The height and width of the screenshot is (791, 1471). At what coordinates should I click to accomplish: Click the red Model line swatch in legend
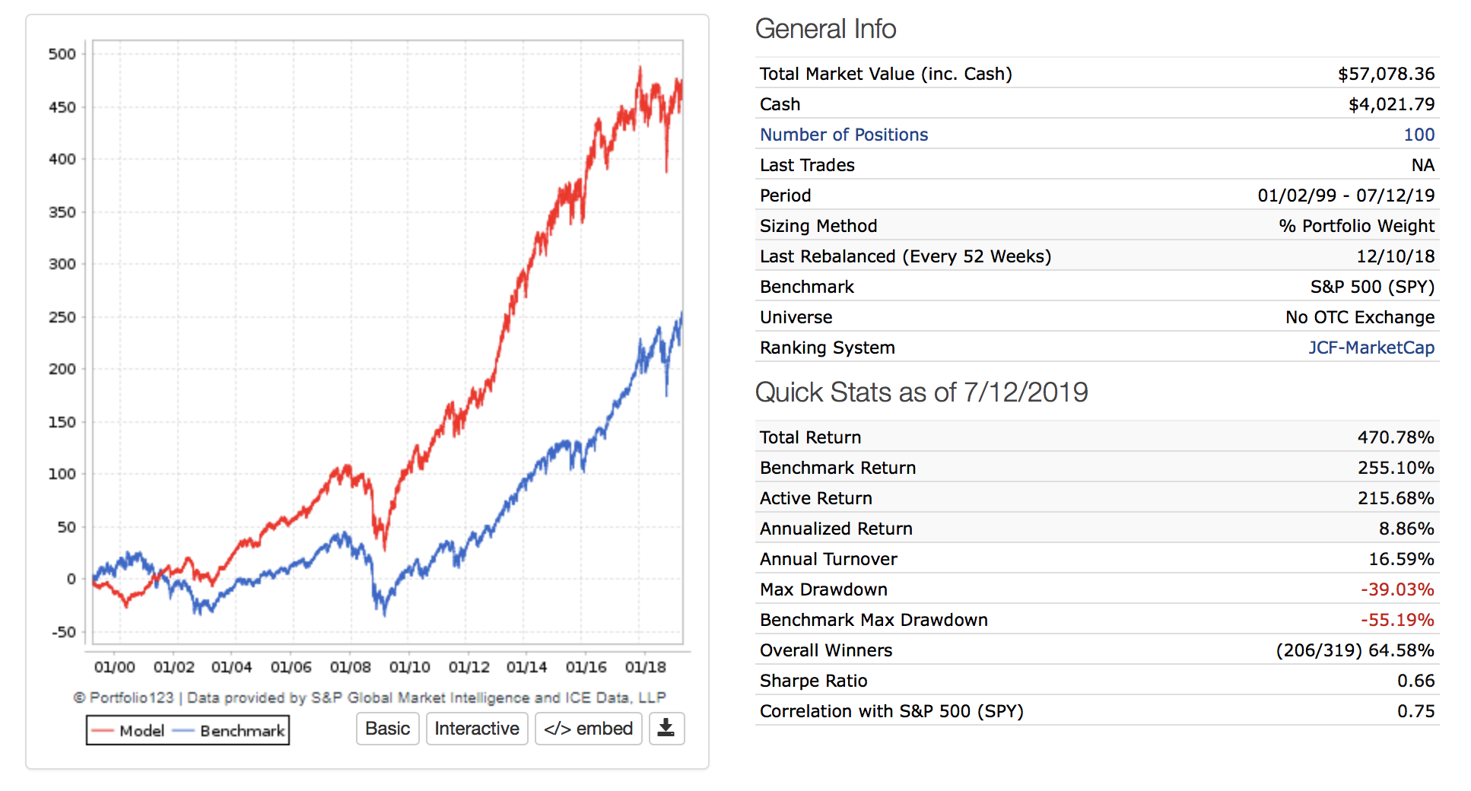(x=102, y=731)
